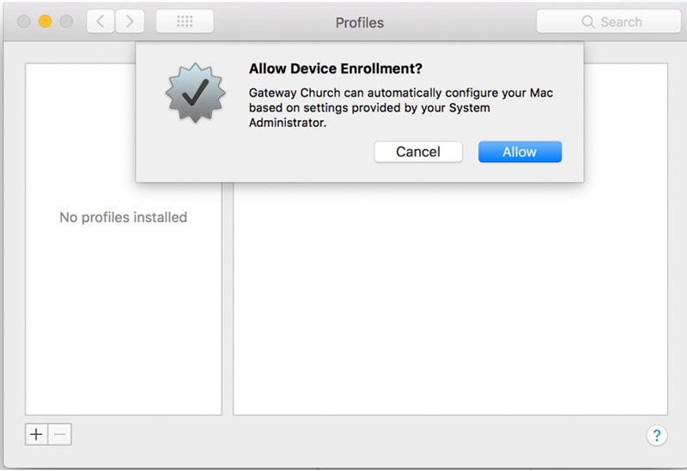Viewport: 687px width, 471px height.
Task: Click the 'Allow Device Enrollment?' heading
Action: click(336, 69)
